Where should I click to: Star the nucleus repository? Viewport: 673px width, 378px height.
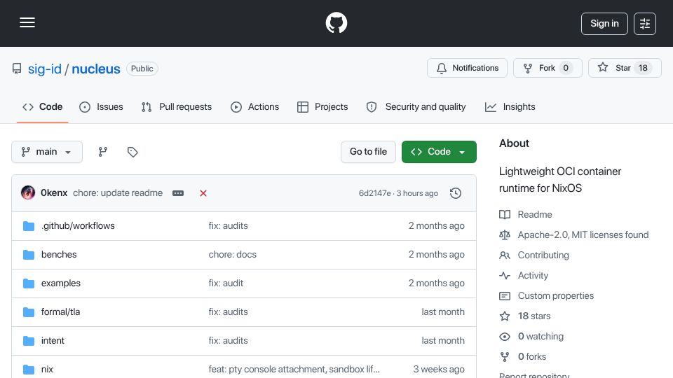click(x=625, y=68)
